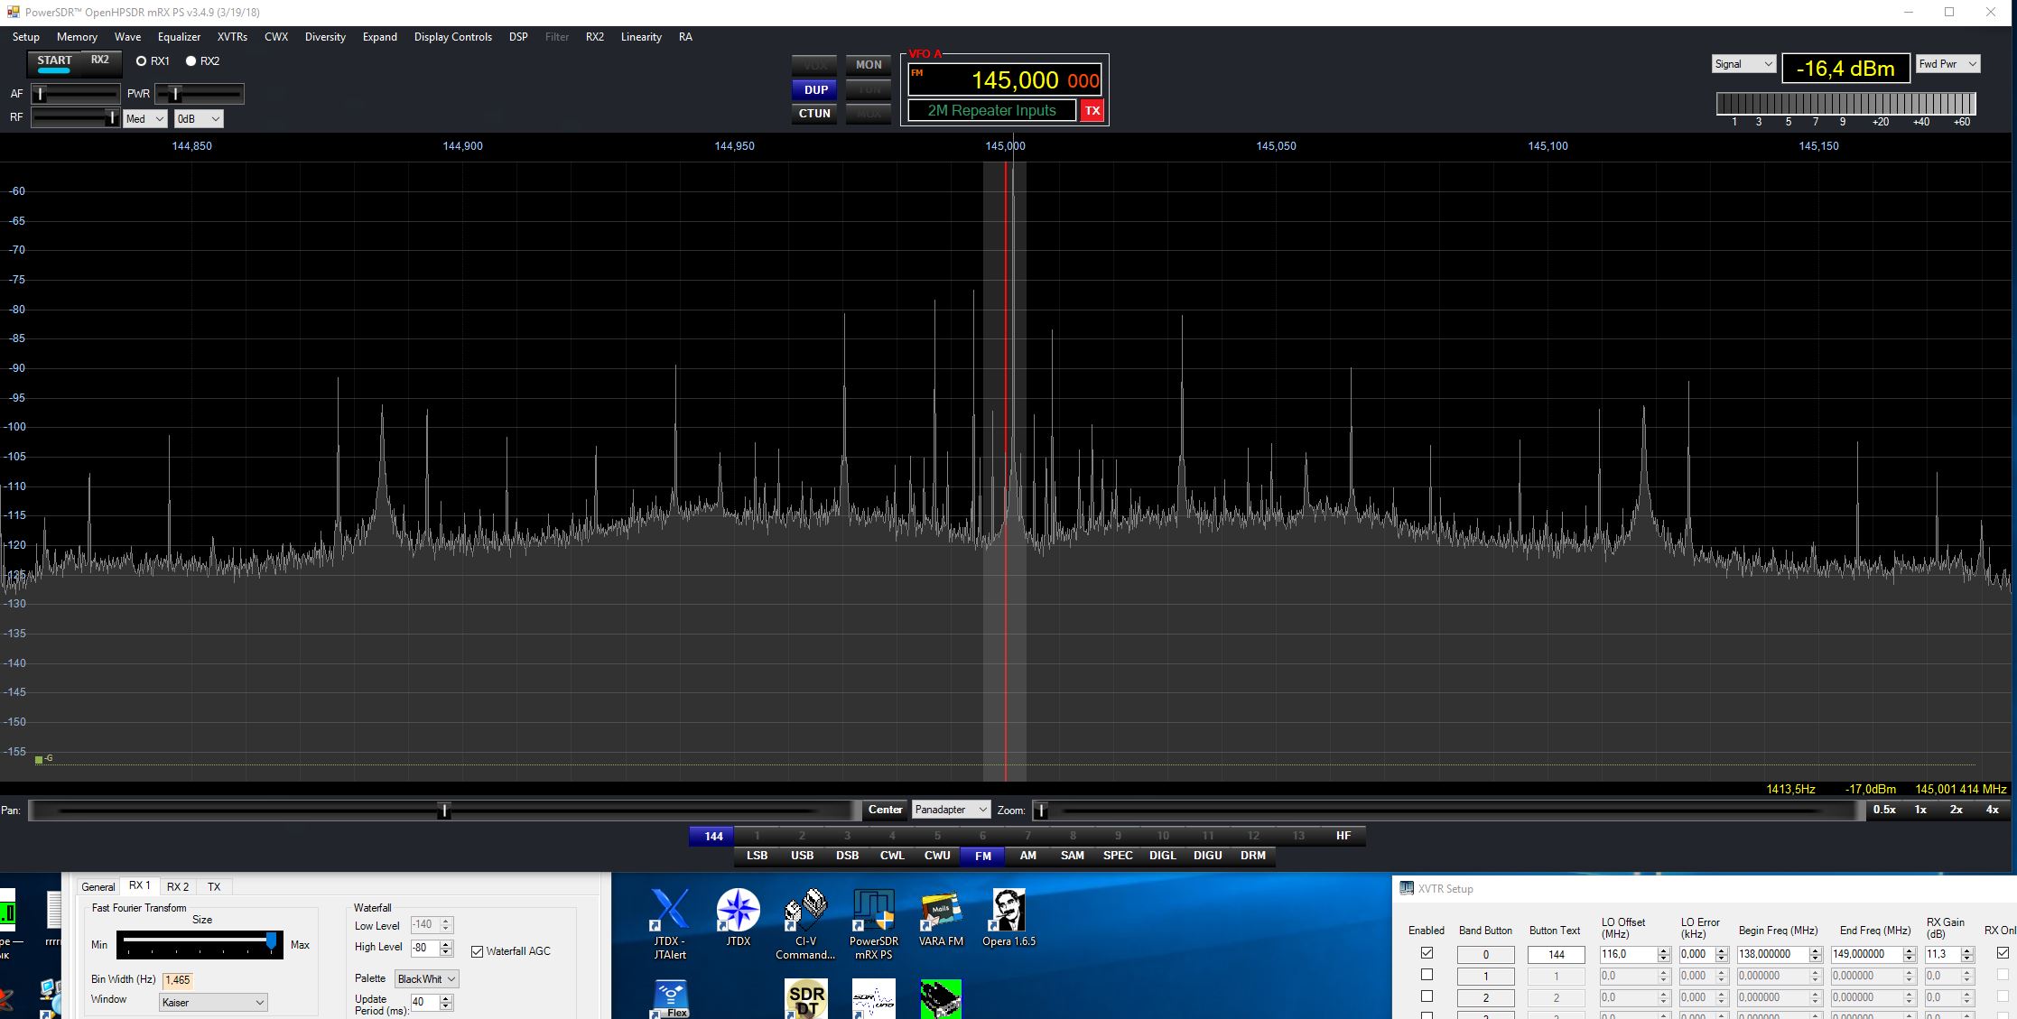Select the RX2 radio button
Screen dimensions: 2017x1019
point(191,61)
